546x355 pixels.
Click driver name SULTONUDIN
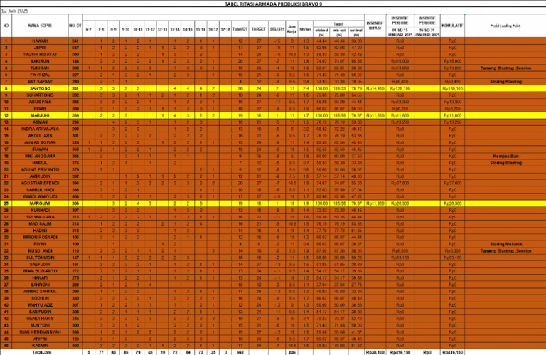40,258
